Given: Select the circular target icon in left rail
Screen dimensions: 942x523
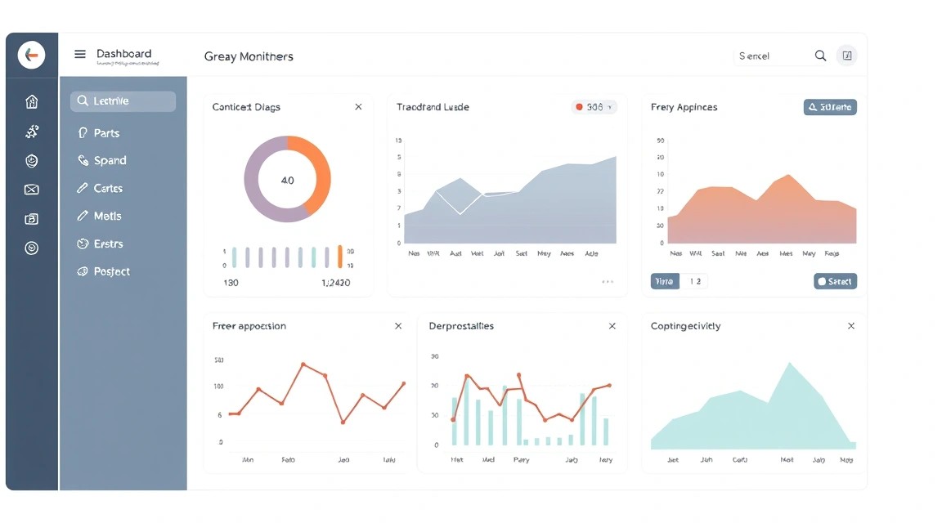Looking at the screenshot, I should pyautogui.click(x=32, y=248).
